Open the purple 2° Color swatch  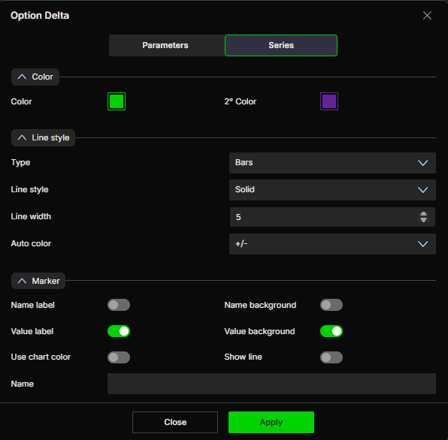(x=329, y=101)
